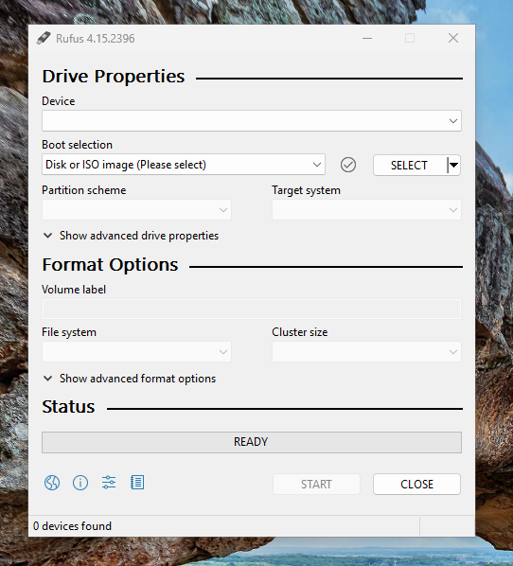Show the log icon
Viewport: 513px width, 566px height.
(x=137, y=483)
